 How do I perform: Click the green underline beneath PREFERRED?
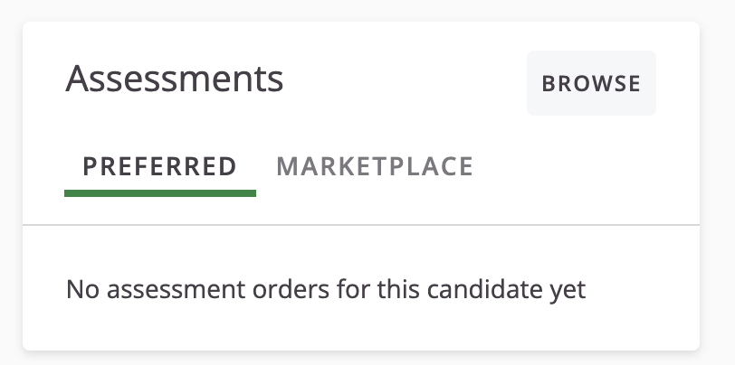(x=160, y=192)
